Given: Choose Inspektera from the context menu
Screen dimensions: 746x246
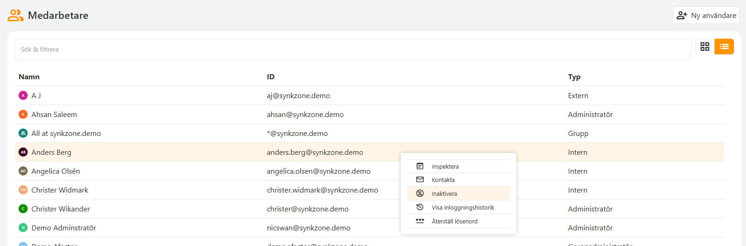Looking at the screenshot, I should pyautogui.click(x=459, y=166).
